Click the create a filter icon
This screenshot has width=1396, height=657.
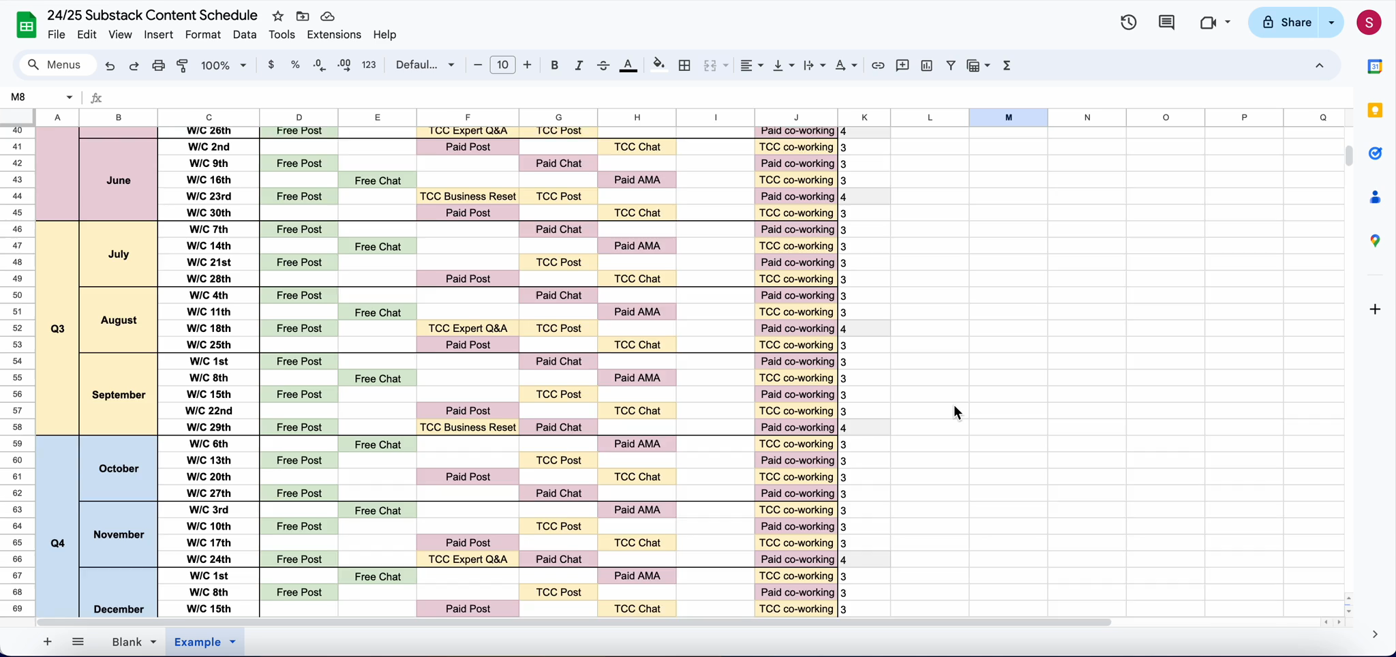[x=951, y=65]
